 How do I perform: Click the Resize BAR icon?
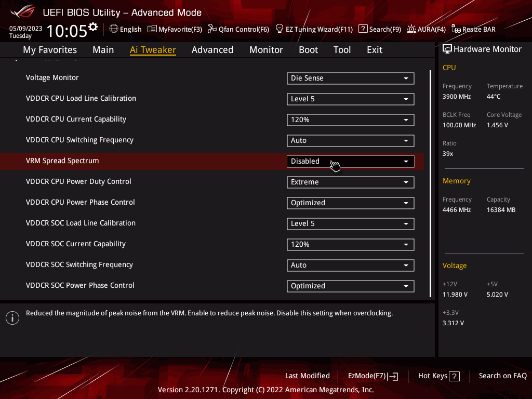coord(456,29)
